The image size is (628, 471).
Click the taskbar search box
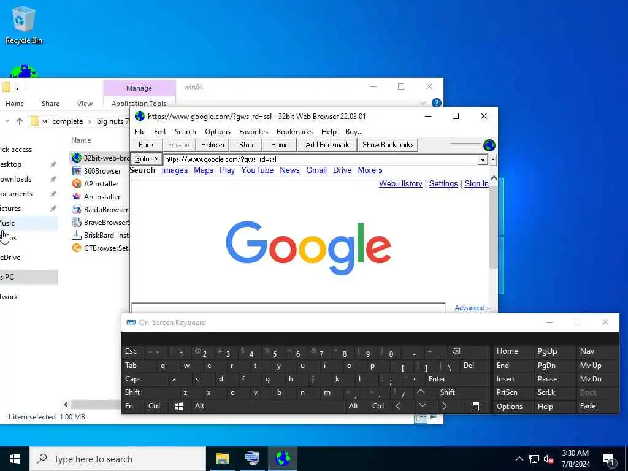[118, 459]
